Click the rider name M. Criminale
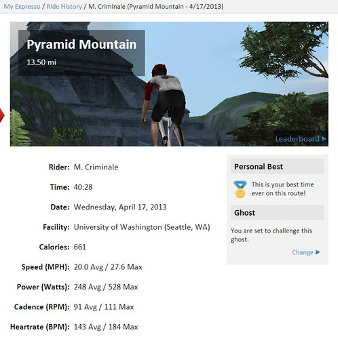 click(x=96, y=167)
